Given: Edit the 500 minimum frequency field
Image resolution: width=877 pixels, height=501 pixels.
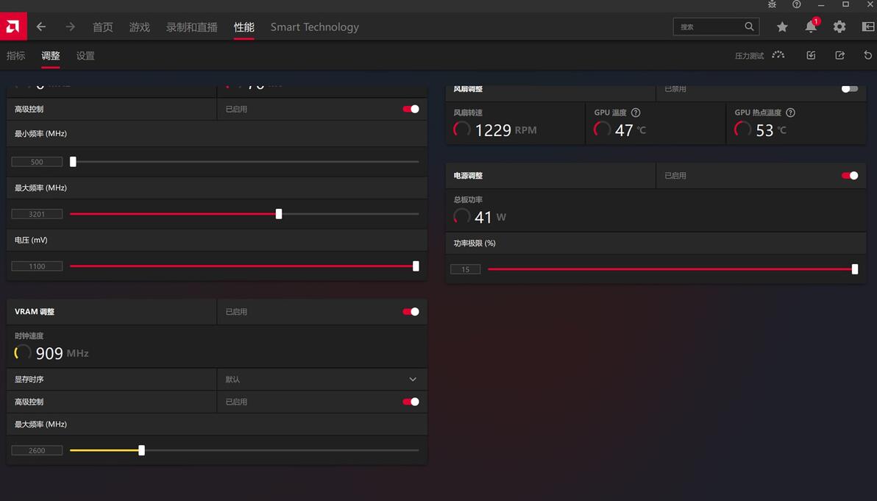Looking at the screenshot, I should pyautogui.click(x=37, y=162).
